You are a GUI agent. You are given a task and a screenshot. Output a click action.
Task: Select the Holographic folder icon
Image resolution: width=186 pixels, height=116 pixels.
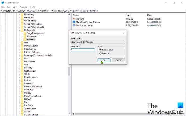click(22, 30)
